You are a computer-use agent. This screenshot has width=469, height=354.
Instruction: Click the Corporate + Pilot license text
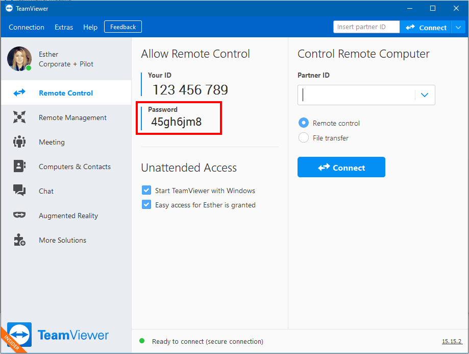coord(66,64)
